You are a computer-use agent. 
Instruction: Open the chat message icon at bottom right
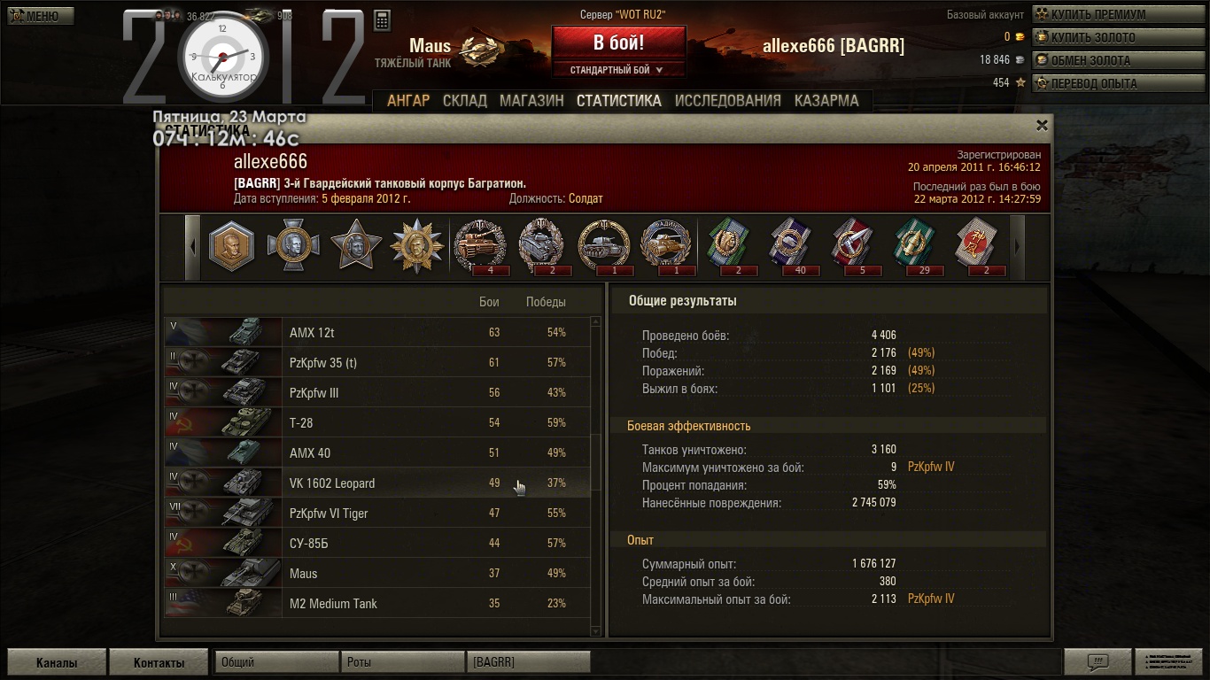(x=1098, y=661)
